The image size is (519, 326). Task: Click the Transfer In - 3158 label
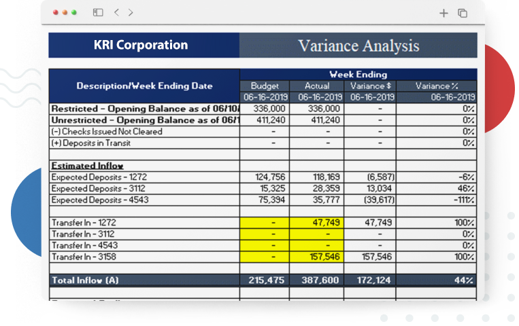(x=84, y=257)
